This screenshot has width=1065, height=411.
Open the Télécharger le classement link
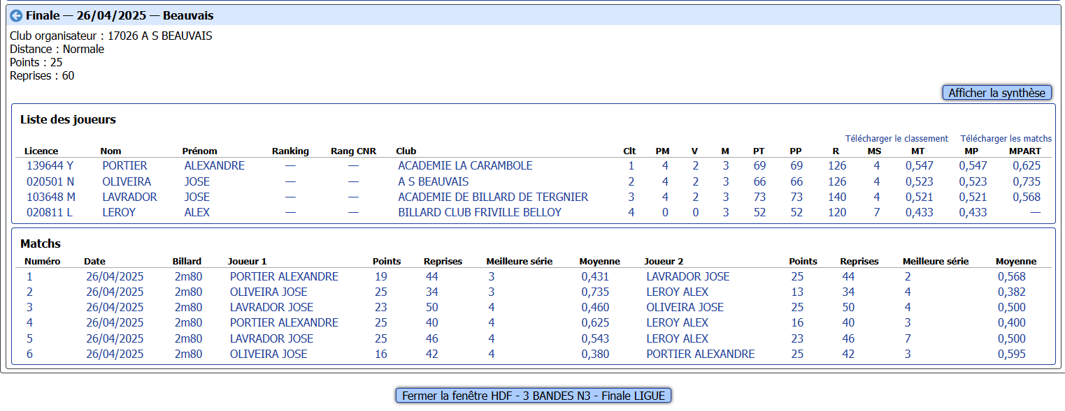pyautogui.click(x=896, y=139)
